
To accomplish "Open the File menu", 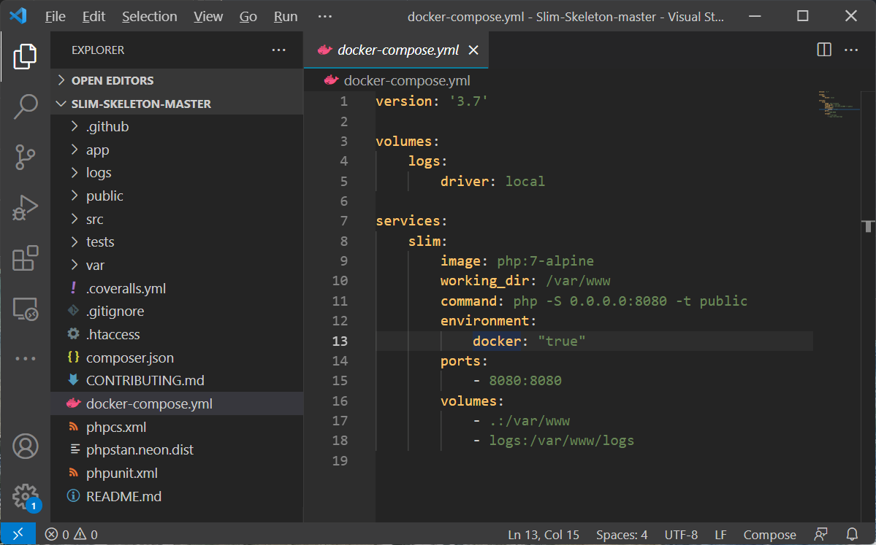I will pos(55,17).
